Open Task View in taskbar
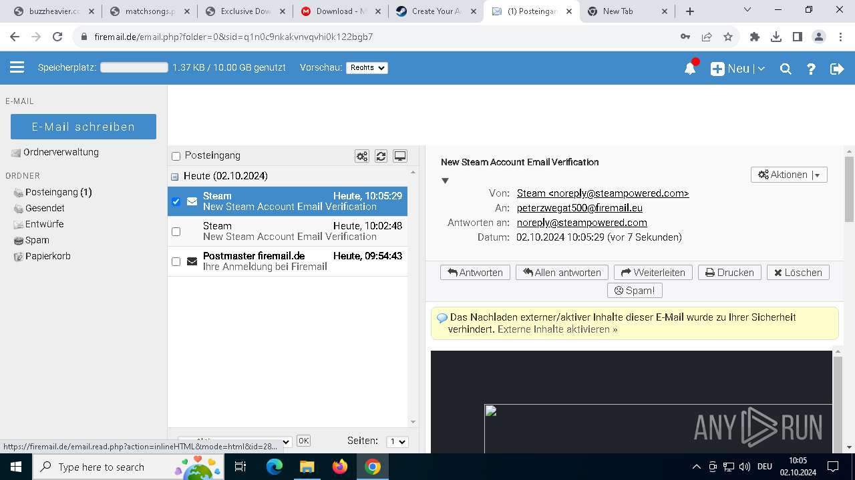This screenshot has width=855, height=480. click(x=241, y=467)
